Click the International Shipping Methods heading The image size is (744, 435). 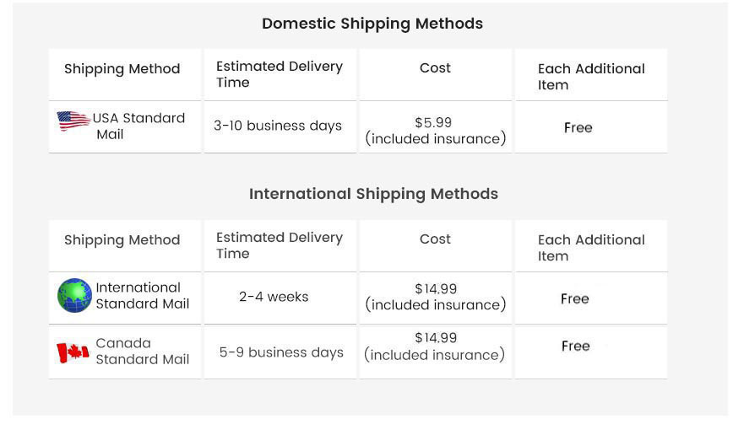point(373,194)
